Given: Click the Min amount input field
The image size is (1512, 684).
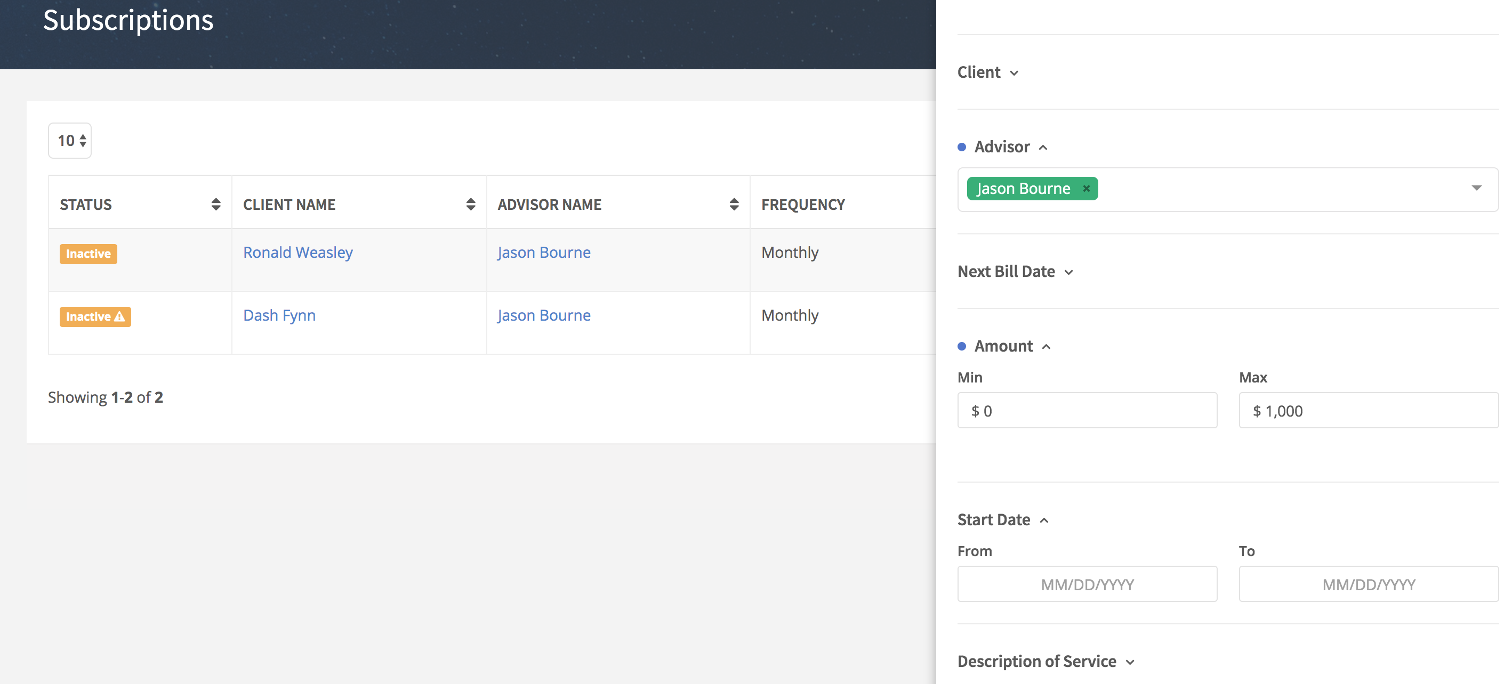Looking at the screenshot, I should point(1088,410).
